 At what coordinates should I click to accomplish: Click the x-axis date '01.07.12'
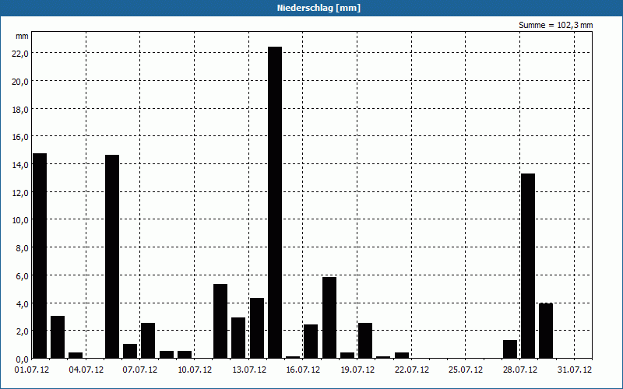coord(31,370)
